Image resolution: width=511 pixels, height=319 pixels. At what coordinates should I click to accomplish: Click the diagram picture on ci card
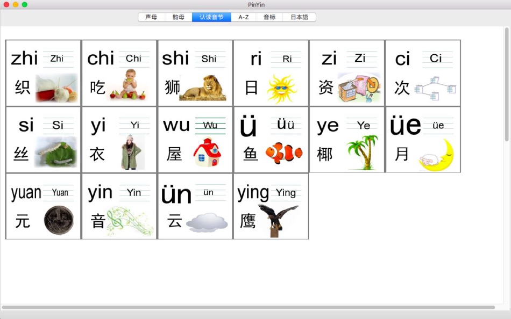click(435, 88)
